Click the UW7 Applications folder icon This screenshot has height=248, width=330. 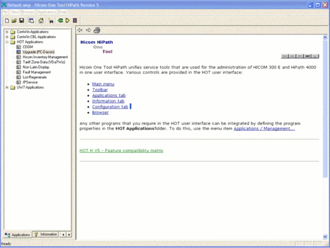coord(13,87)
